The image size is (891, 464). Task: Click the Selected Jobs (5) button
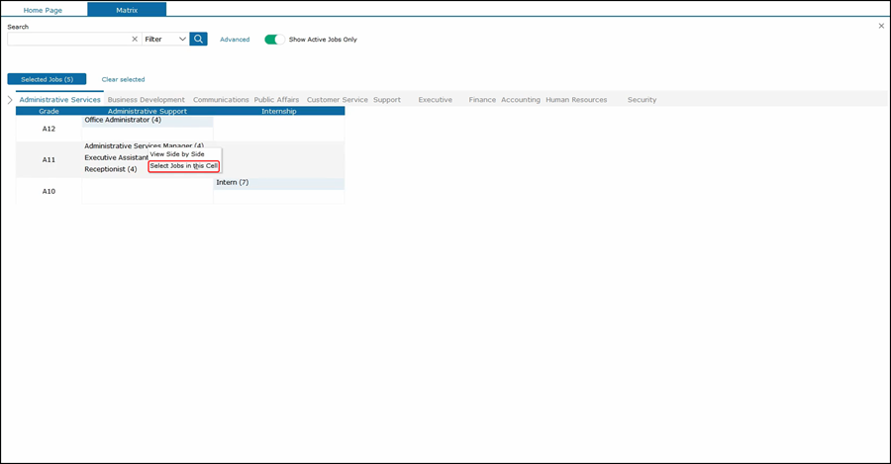coord(47,79)
